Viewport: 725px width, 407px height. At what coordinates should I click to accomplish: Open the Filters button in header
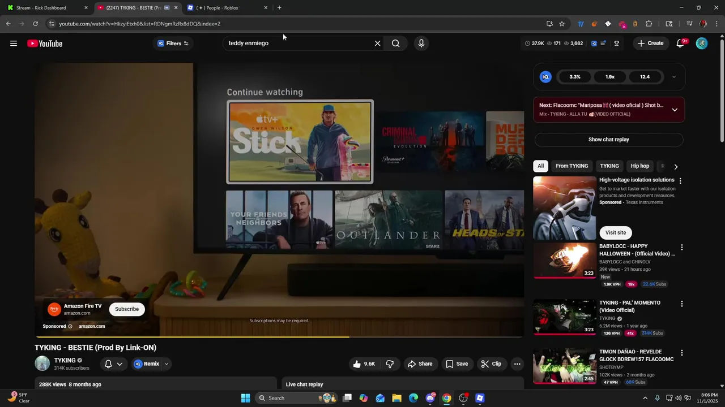coord(173,44)
